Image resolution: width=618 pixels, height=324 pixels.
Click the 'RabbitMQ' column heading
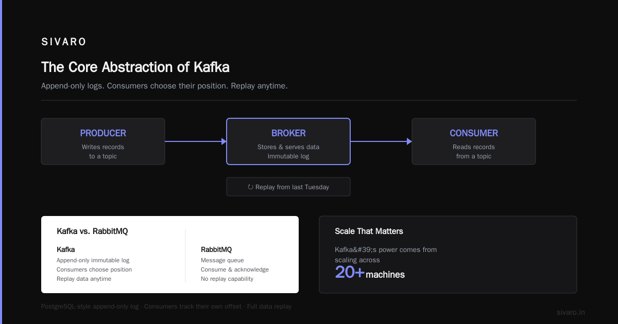pyautogui.click(x=216, y=250)
